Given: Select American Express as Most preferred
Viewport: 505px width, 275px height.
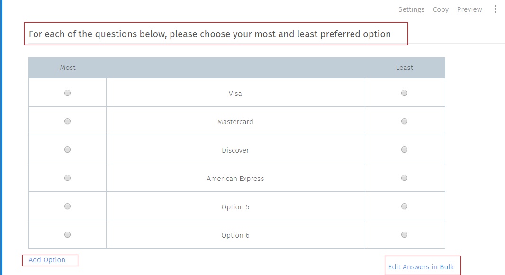Looking at the screenshot, I should pyautogui.click(x=67, y=178).
